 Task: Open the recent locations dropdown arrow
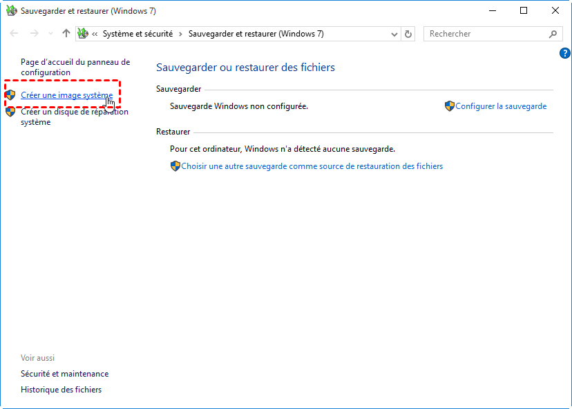pos(50,34)
